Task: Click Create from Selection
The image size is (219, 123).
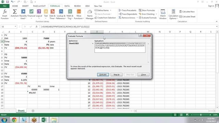Action: [105, 18]
